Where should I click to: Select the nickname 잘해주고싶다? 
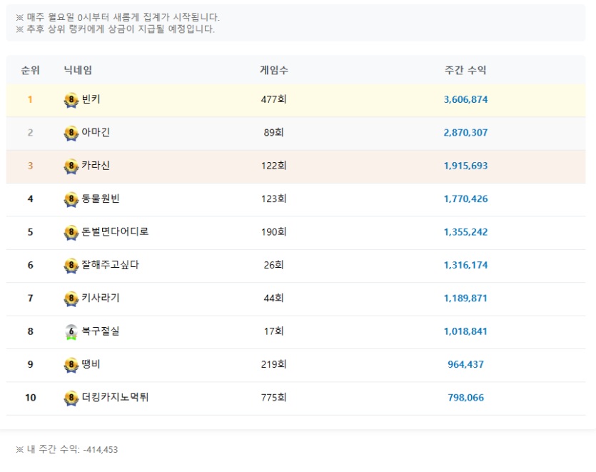(110, 265)
